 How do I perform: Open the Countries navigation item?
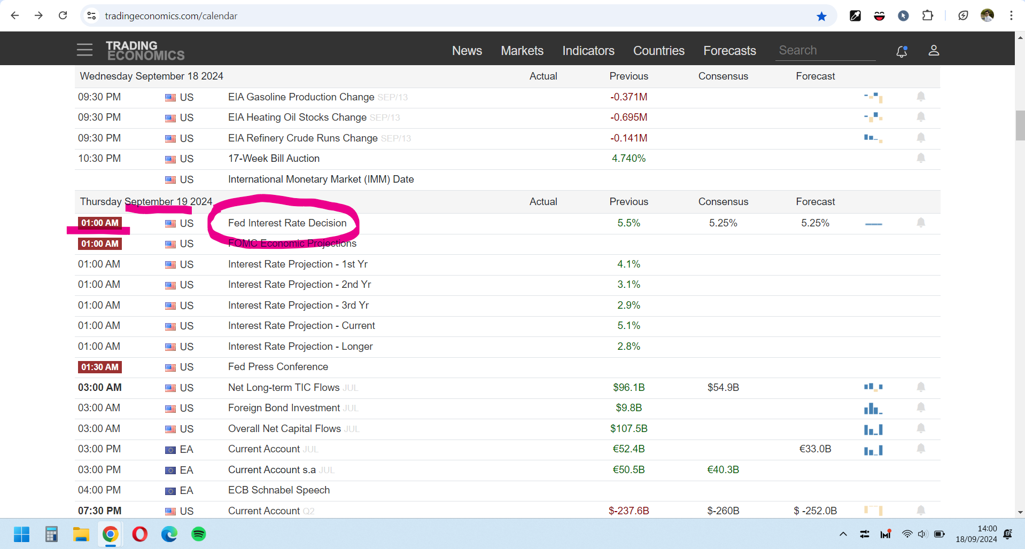pos(658,51)
